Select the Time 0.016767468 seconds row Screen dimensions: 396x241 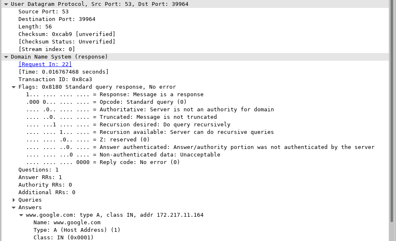point(63,72)
